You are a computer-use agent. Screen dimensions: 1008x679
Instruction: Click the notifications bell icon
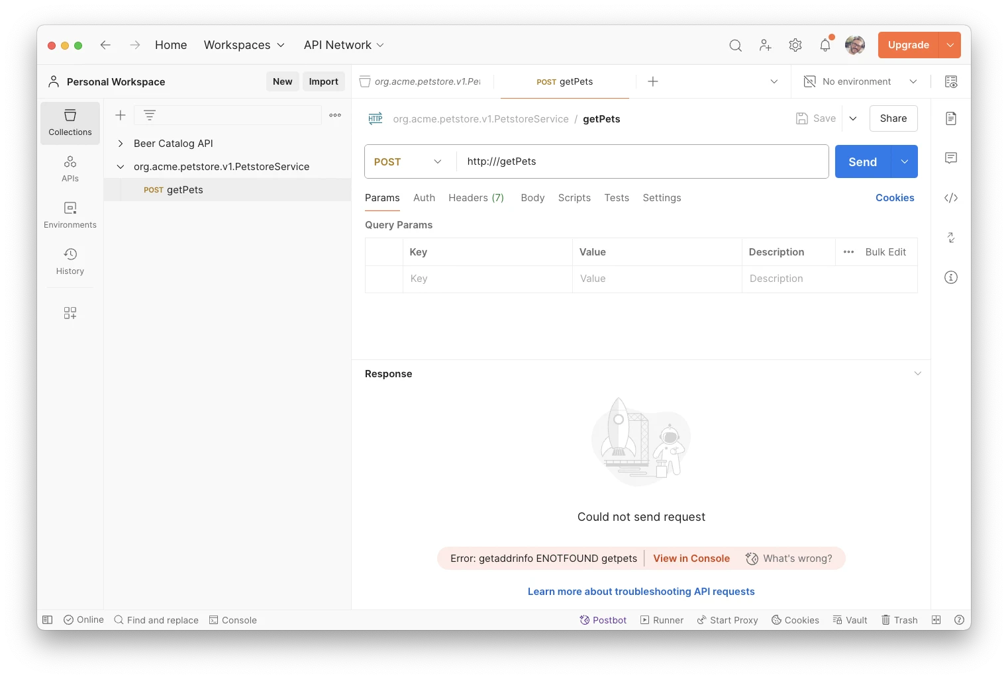coord(825,45)
